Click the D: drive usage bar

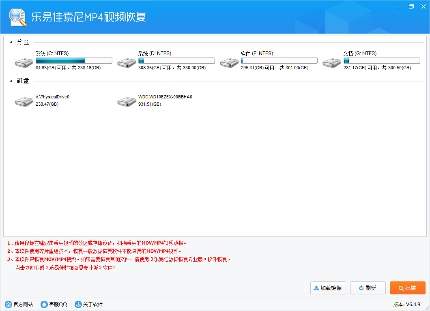(176, 60)
